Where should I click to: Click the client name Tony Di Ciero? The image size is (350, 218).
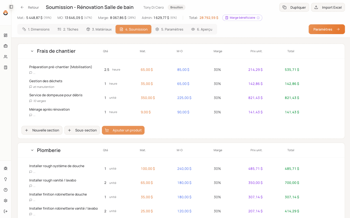coord(154,7)
